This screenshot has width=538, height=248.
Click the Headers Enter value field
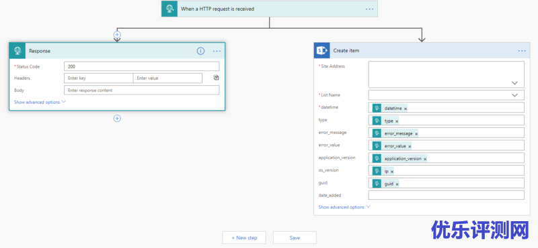[167, 78]
